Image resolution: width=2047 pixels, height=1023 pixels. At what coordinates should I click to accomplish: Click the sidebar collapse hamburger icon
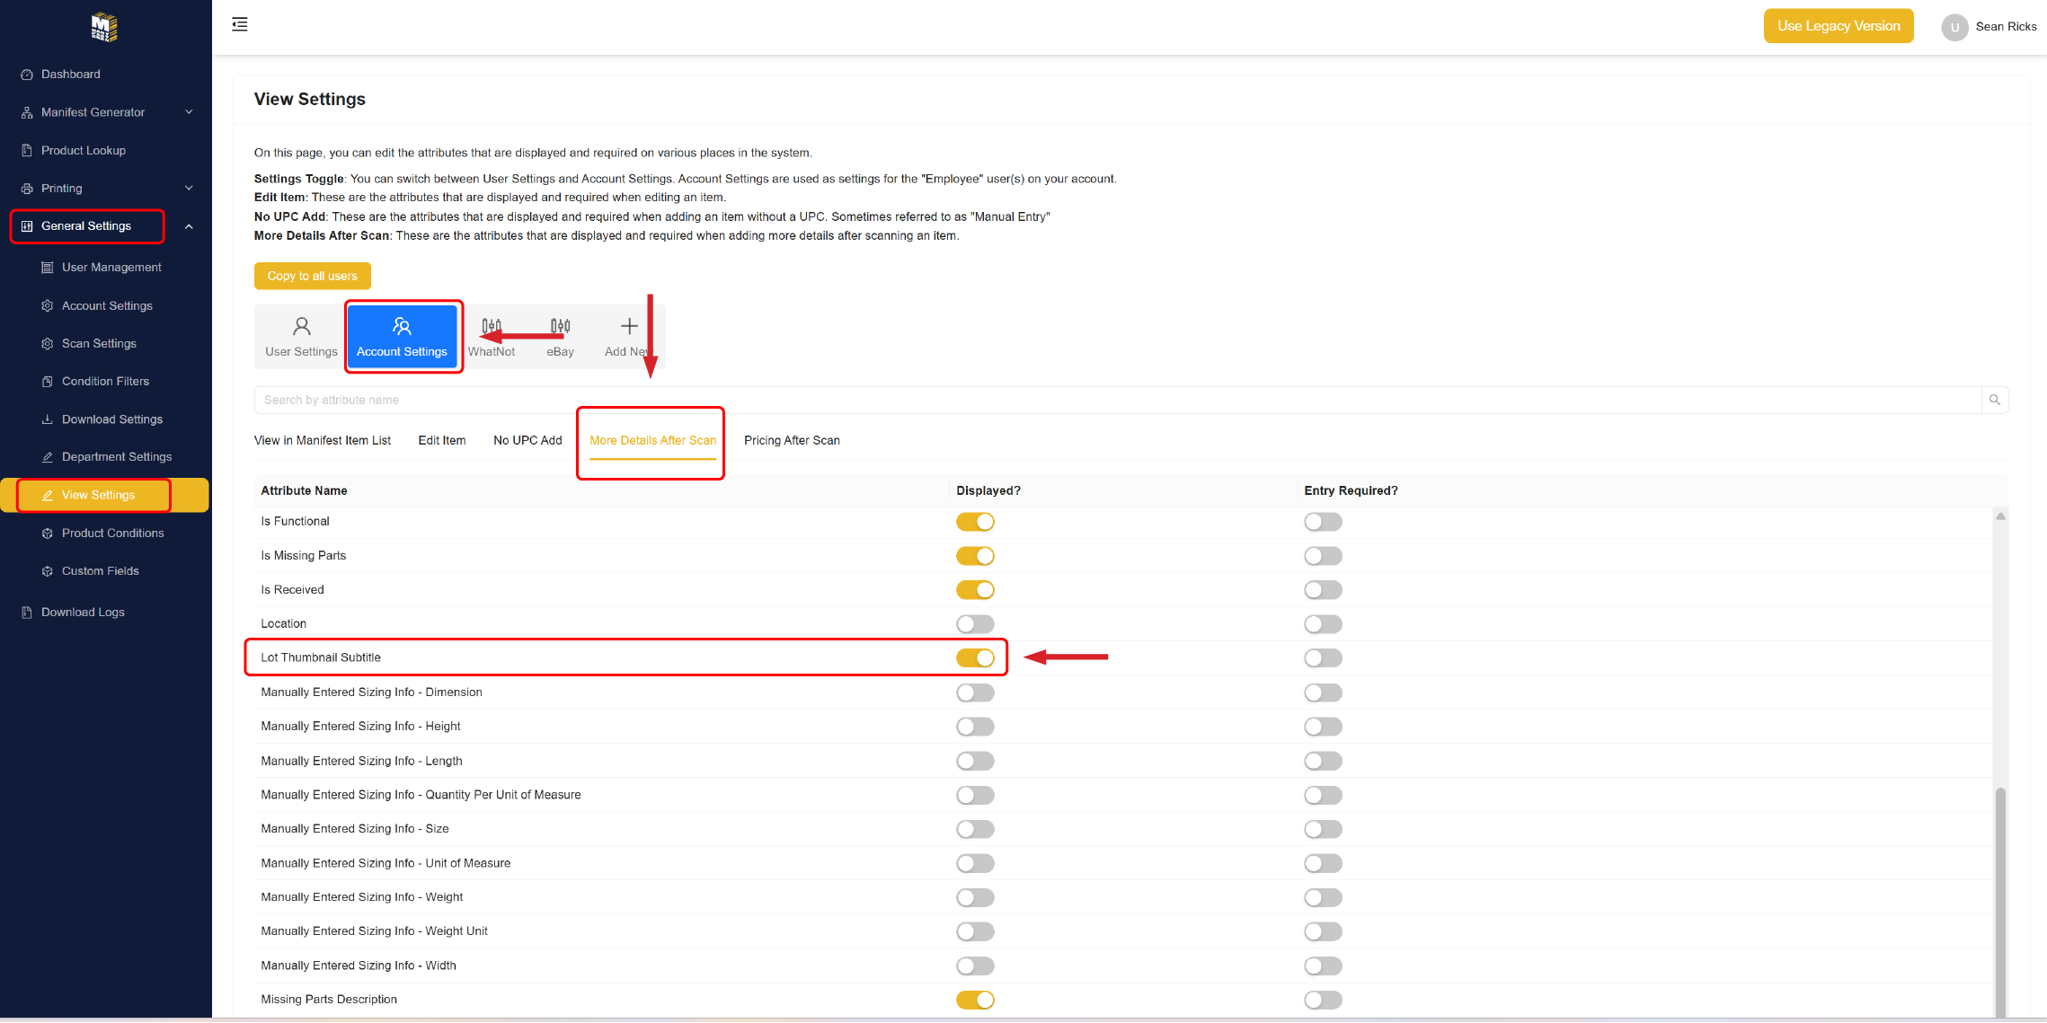(x=240, y=24)
